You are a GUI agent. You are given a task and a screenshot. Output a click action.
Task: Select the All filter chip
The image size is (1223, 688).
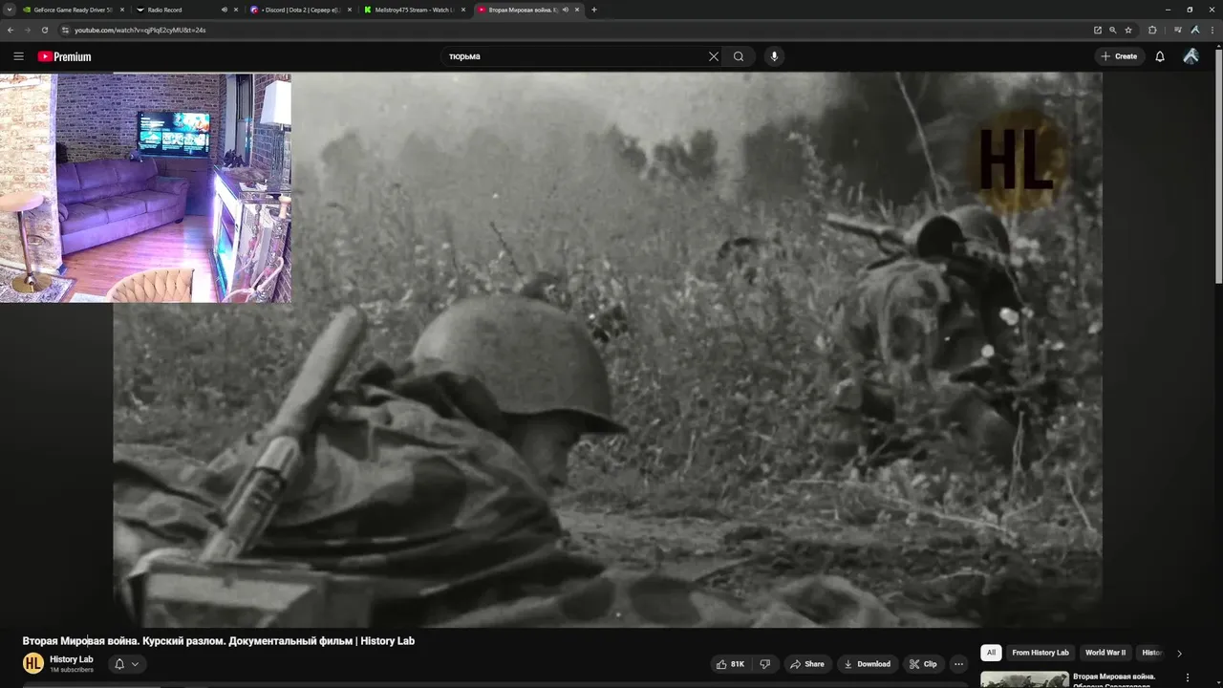point(991,653)
